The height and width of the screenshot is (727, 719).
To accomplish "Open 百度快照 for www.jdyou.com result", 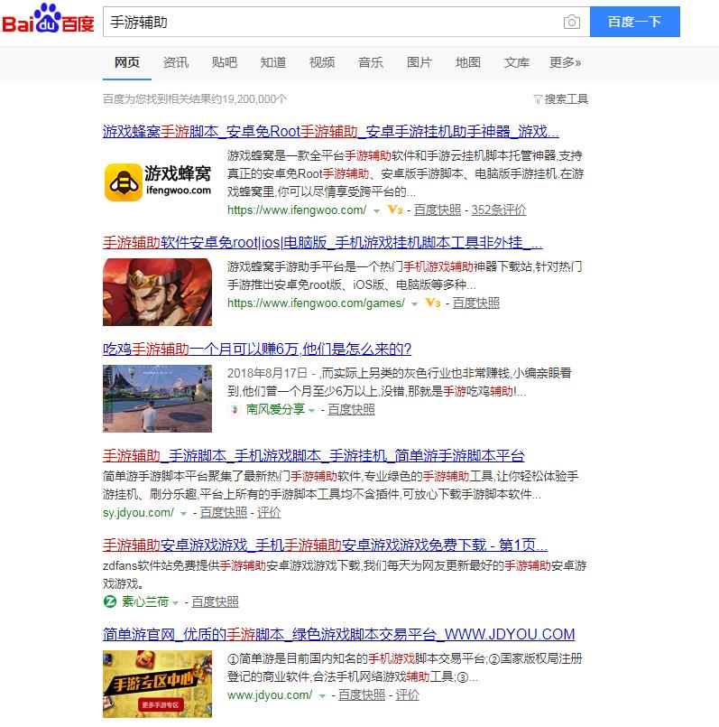I will (362, 695).
